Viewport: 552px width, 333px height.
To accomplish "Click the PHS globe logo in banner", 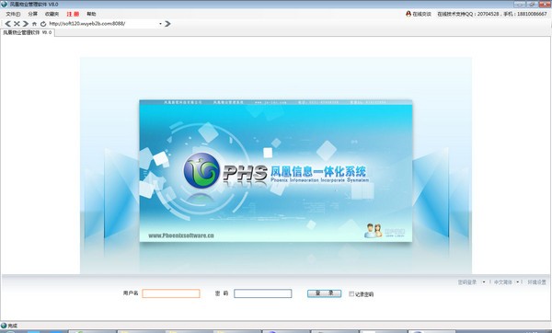I will 201,170.
